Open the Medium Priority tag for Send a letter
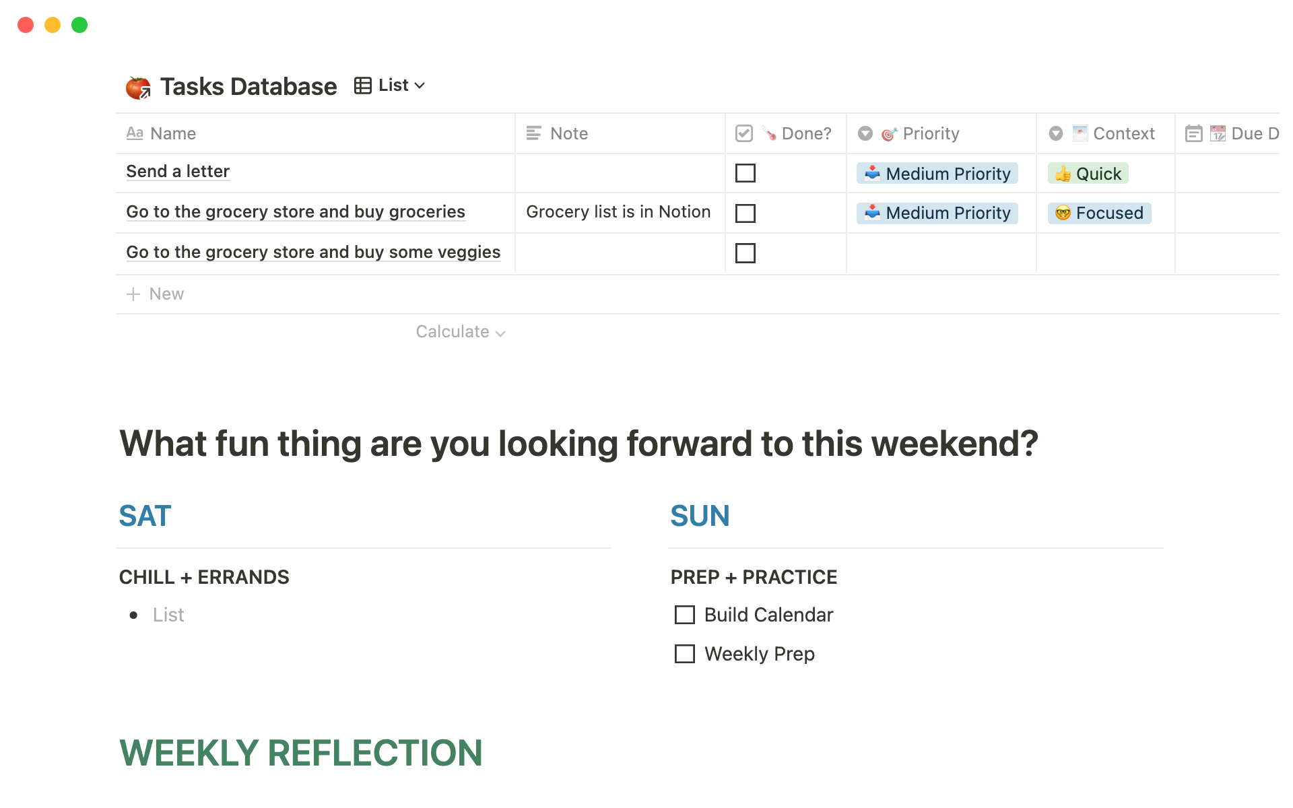This screenshot has width=1293, height=808. 937,174
